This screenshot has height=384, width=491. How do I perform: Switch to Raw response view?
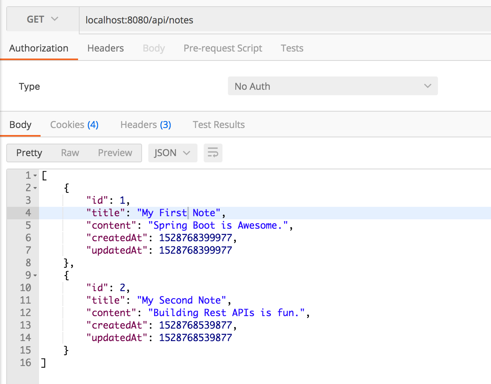pos(70,153)
